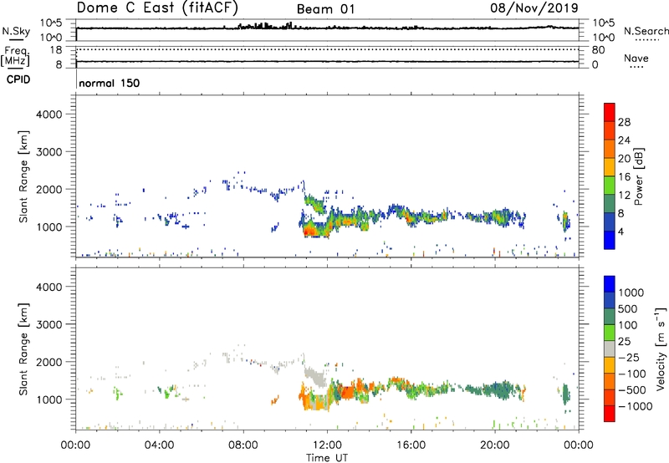Click the "12:00" time tick label
Image resolution: width=669 pixels, height=463 pixels.
tap(327, 445)
